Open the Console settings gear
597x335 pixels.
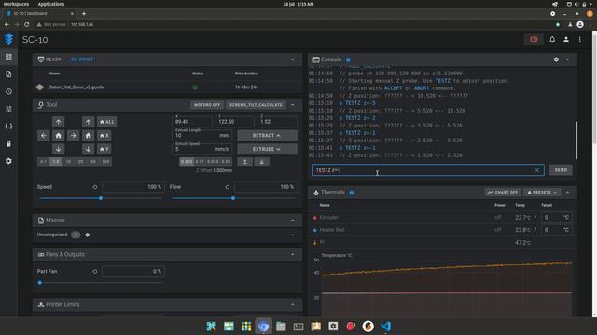[556, 60]
